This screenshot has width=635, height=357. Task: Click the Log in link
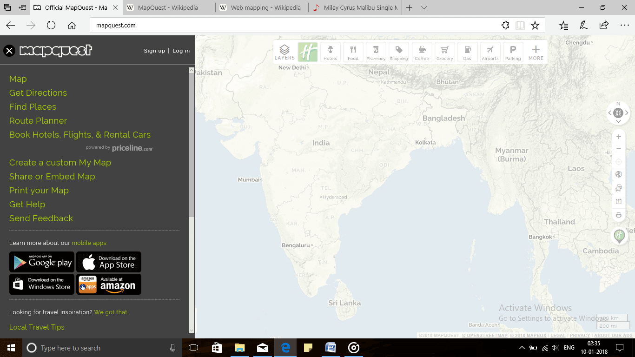181,51
